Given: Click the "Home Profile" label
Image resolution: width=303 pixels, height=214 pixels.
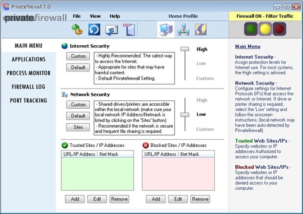Looking at the screenshot, I should (183, 16).
